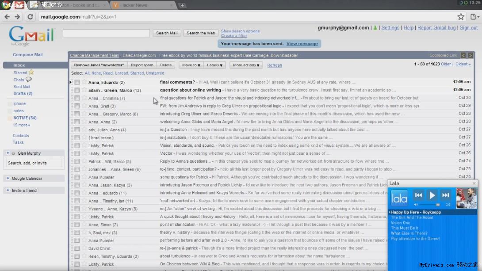This screenshot has height=271, width=482.
Task: Check the sdv, Julian, Anna email
Action: pyautogui.click(x=77, y=130)
